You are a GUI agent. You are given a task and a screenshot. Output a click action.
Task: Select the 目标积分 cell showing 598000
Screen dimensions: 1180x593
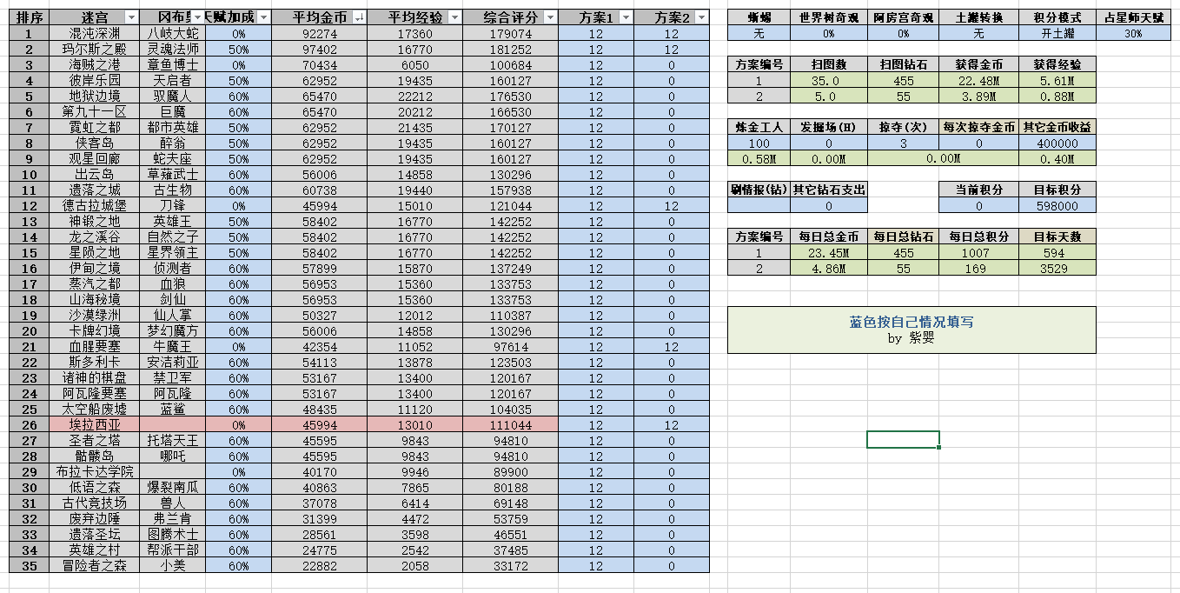(1057, 206)
